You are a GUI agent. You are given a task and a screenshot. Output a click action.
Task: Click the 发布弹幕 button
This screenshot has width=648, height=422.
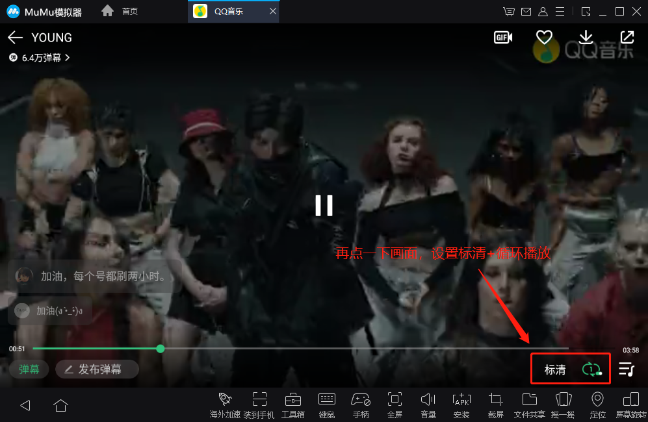(x=97, y=369)
